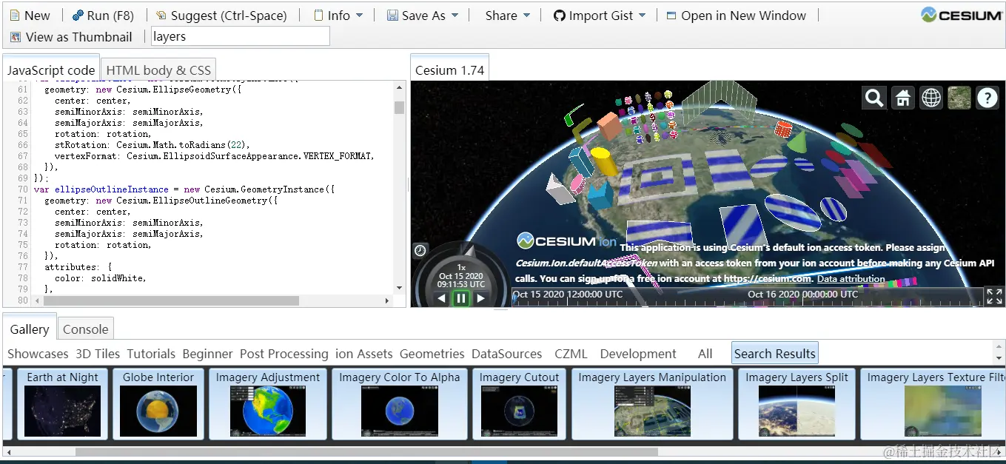This screenshot has height=464, width=1006.
Task: Play the animation forward
Action: point(480,298)
